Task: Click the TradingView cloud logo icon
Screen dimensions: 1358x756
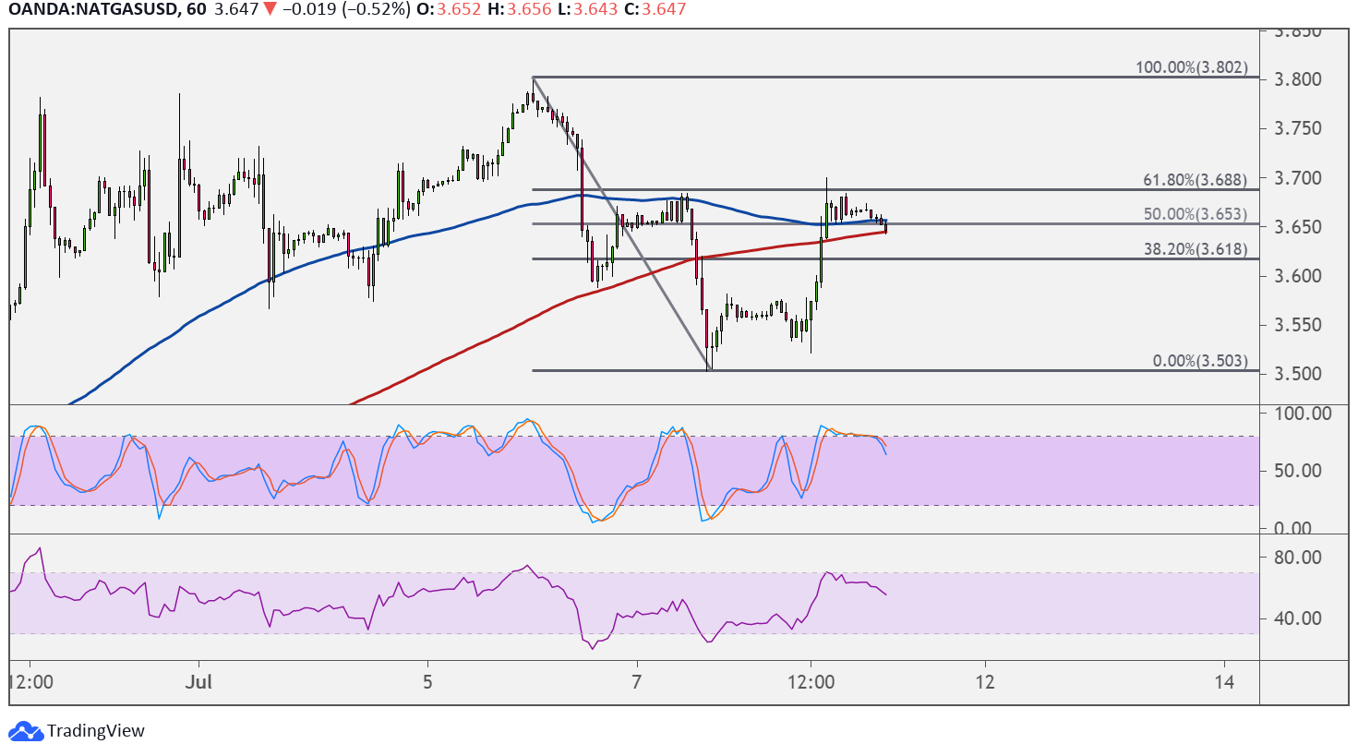Action: pyautogui.click(x=26, y=731)
